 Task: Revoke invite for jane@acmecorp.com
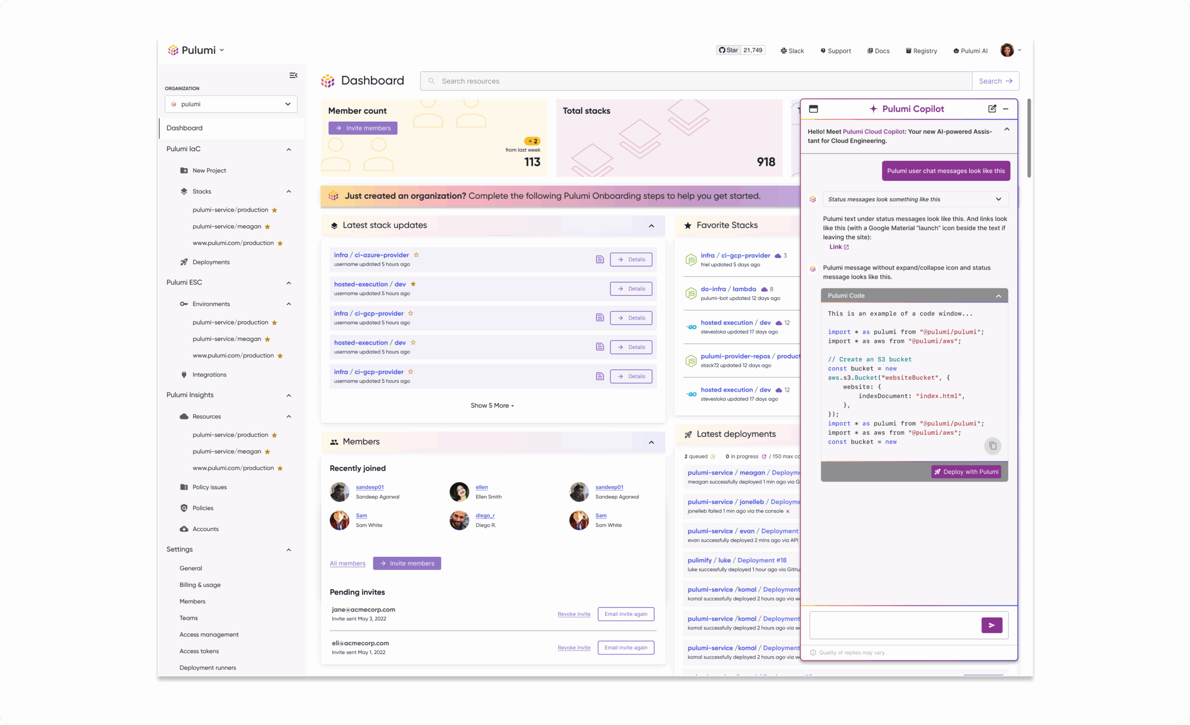[574, 614]
